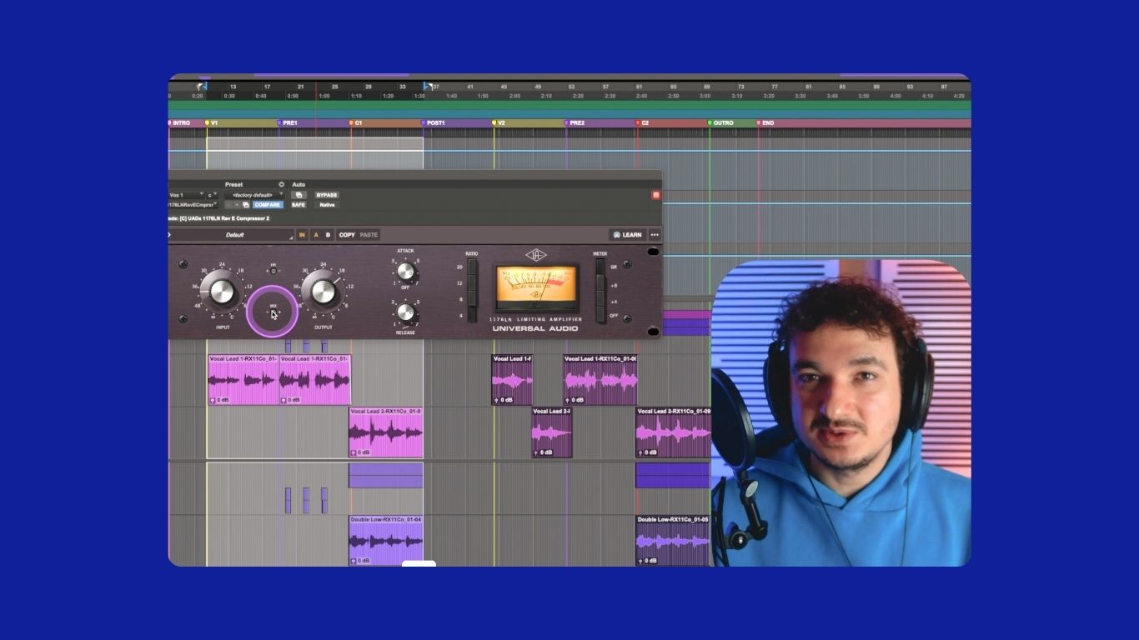Click the next preset plus button
Image resolution: width=1139 pixels, height=640 pixels.
(x=237, y=204)
